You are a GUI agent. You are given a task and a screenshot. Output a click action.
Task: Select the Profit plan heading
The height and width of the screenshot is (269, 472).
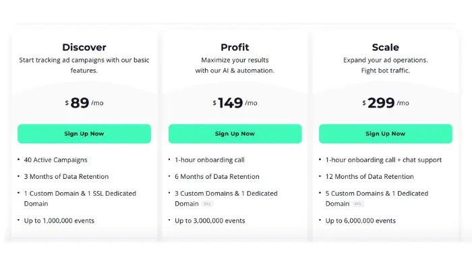235,47
